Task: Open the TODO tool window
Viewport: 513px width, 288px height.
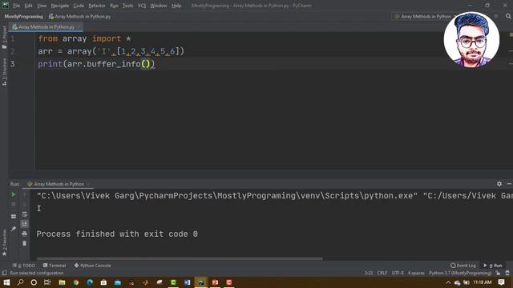Action: [x=24, y=266]
